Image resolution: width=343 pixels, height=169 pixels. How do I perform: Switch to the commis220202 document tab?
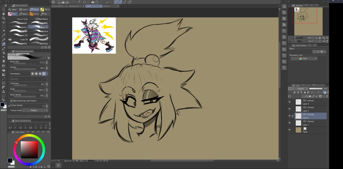59,6
